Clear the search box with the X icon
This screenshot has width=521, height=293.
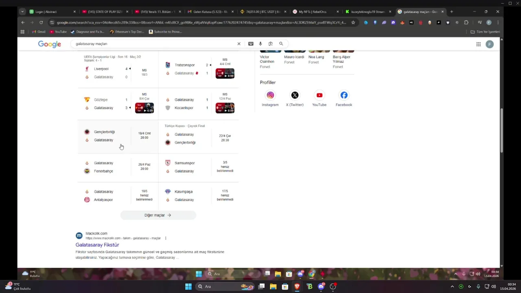tap(239, 44)
